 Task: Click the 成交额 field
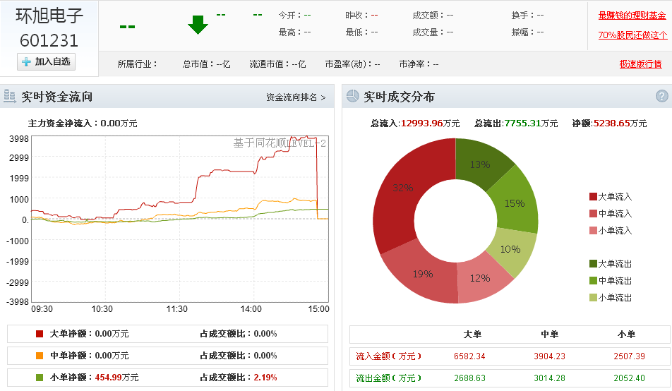click(x=433, y=16)
